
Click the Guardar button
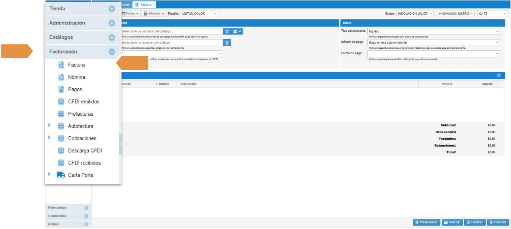452,222
